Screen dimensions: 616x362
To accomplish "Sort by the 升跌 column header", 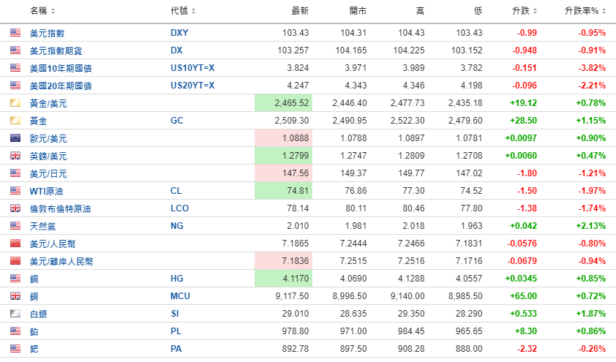I will (525, 11).
